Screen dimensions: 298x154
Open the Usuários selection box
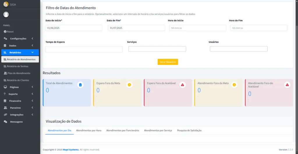pyautogui.click(x=239, y=49)
